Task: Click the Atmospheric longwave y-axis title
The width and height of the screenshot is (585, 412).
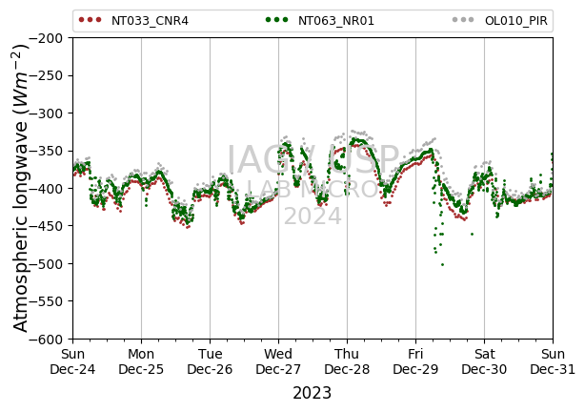Action: (x=21, y=188)
